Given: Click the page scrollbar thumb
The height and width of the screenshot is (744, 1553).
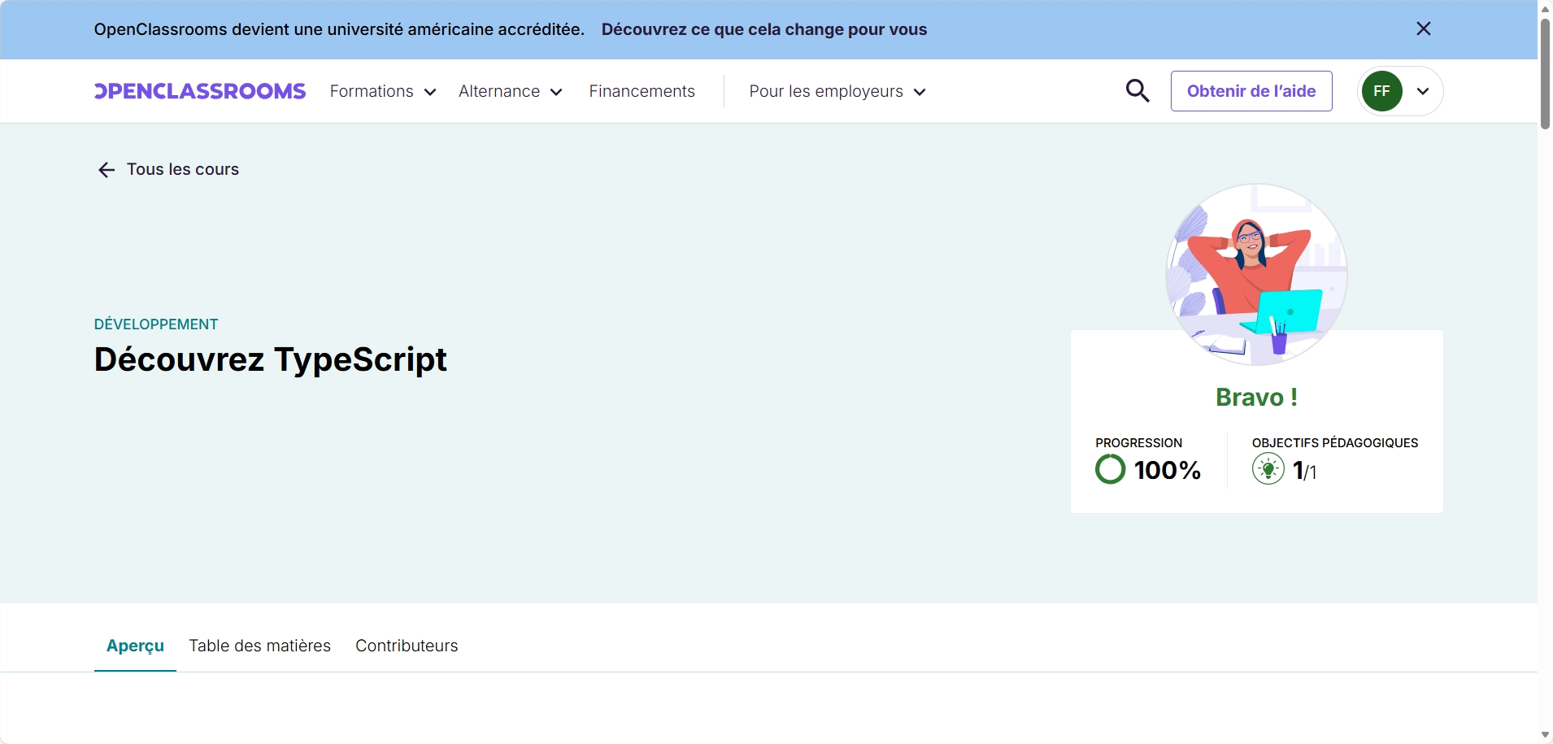Looking at the screenshot, I should tap(1545, 73).
